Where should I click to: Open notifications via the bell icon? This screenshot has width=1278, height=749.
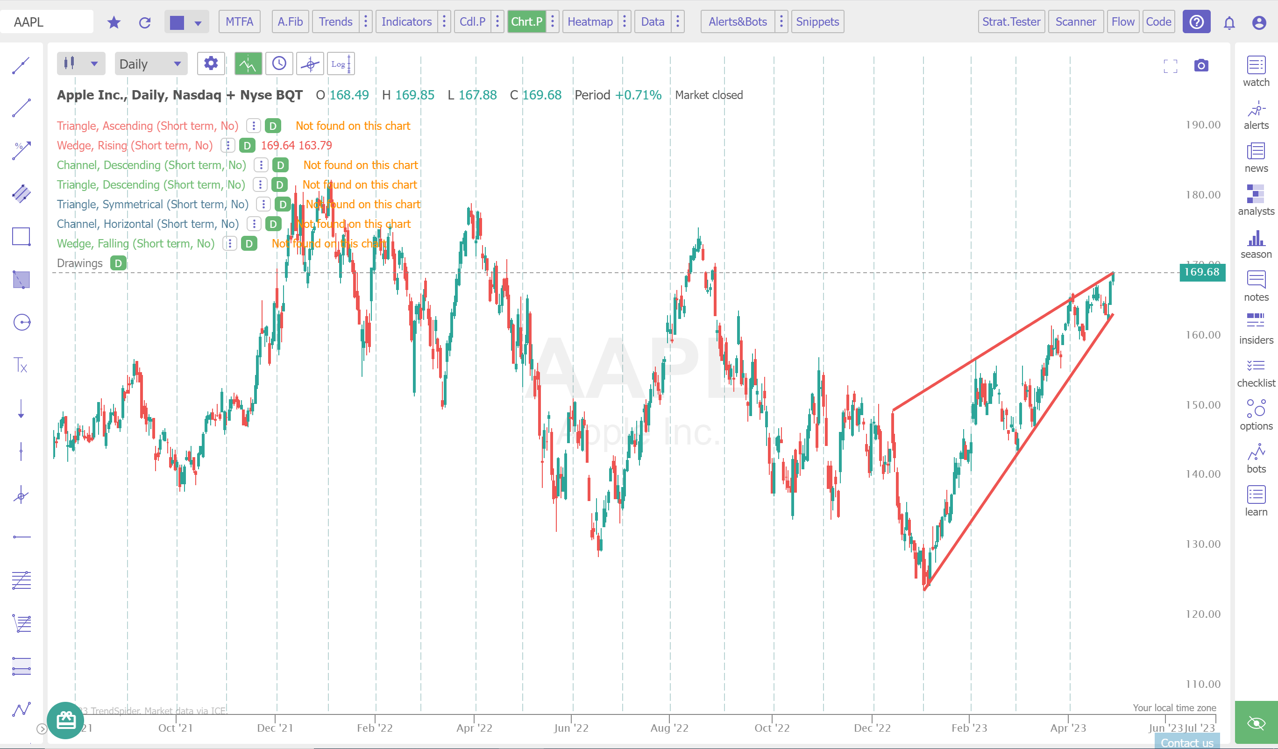pos(1229,22)
